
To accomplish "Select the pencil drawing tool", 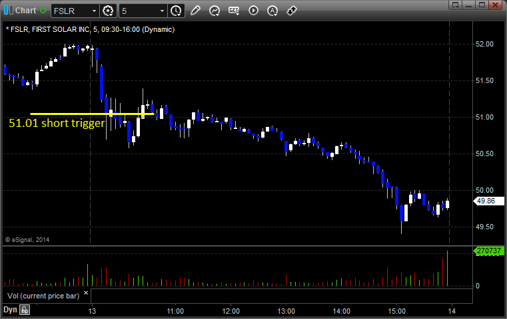I will pyautogui.click(x=195, y=11).
